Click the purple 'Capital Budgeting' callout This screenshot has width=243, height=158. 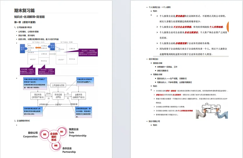pos(27,71)
